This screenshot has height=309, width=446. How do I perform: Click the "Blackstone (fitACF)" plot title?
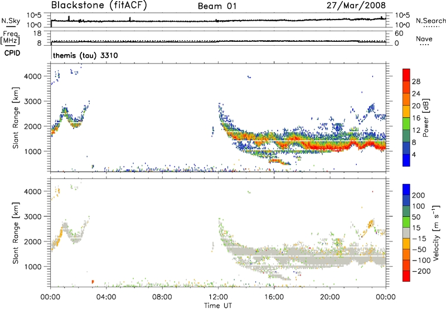pos(99,6)
